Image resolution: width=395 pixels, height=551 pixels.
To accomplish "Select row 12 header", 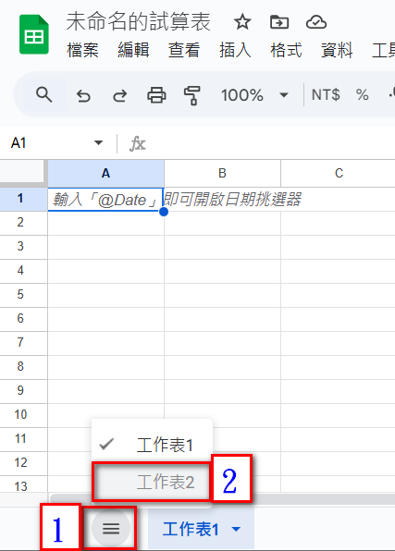I will pos(23,463).
